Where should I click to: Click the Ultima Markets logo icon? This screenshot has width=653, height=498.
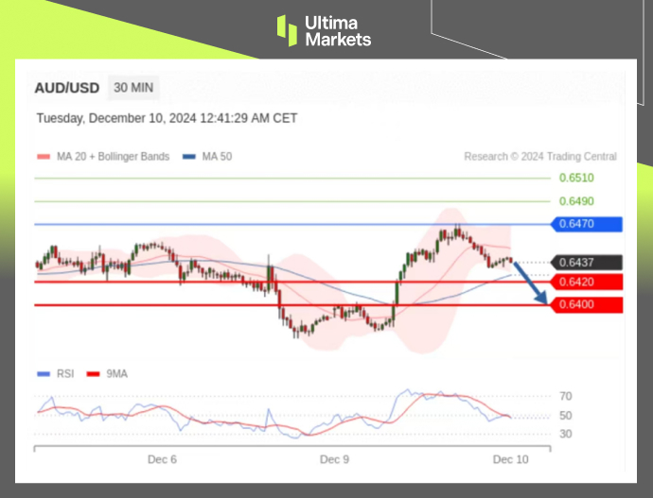point(287,30)
